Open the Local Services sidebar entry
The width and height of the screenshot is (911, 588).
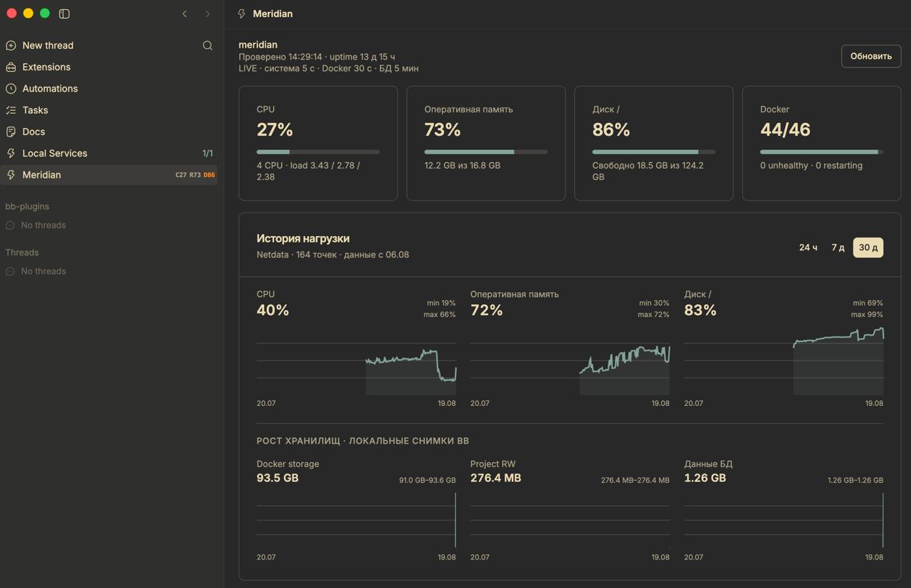109,154
